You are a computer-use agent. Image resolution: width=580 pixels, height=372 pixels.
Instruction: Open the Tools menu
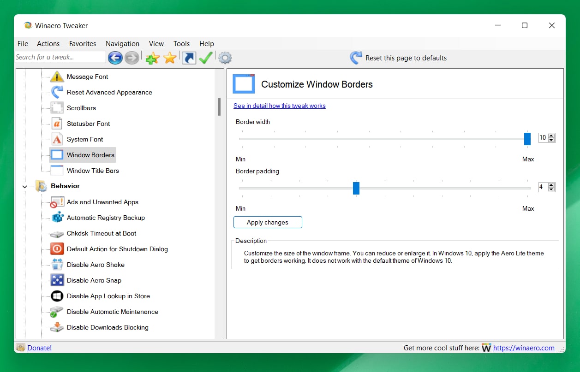[x=181, y=44]
